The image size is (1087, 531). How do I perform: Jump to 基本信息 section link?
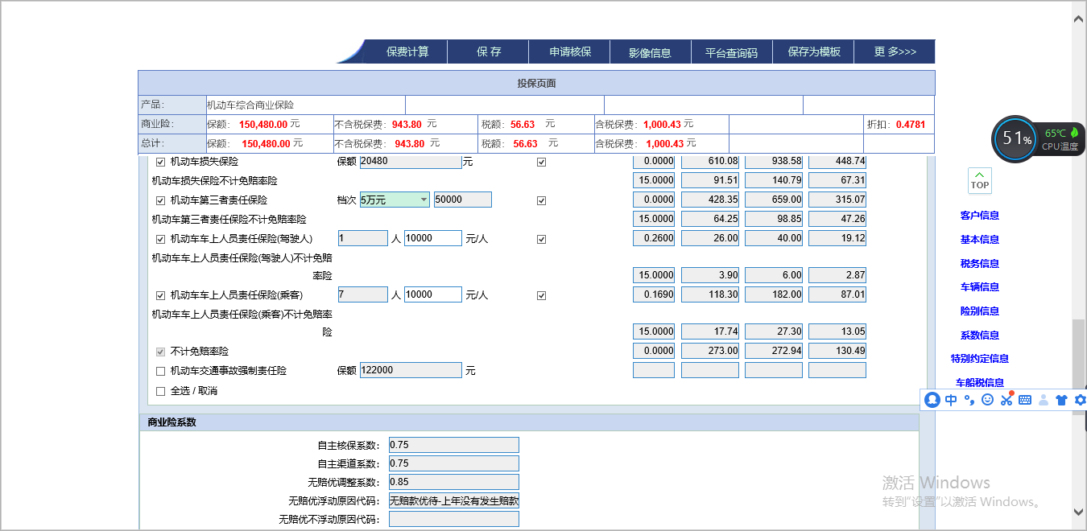pyautogui.click(x=979, y=240)
